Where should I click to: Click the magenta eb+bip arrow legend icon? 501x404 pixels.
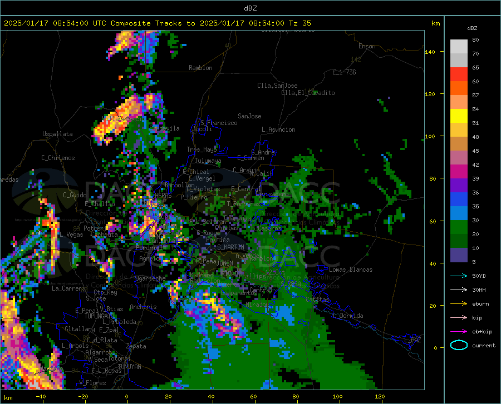(x=459, y=332)
